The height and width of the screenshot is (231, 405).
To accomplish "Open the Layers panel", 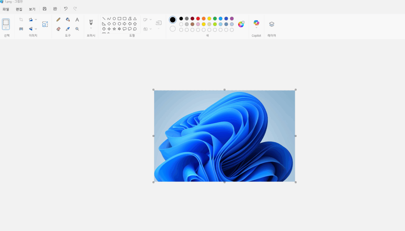I will pyautogui.click(x=272, y=24).
